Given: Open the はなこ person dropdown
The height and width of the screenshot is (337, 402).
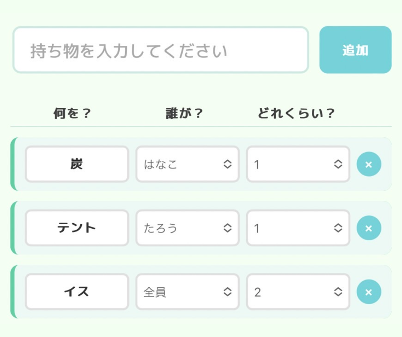Looking at the screenshot, I should (187, 164).
